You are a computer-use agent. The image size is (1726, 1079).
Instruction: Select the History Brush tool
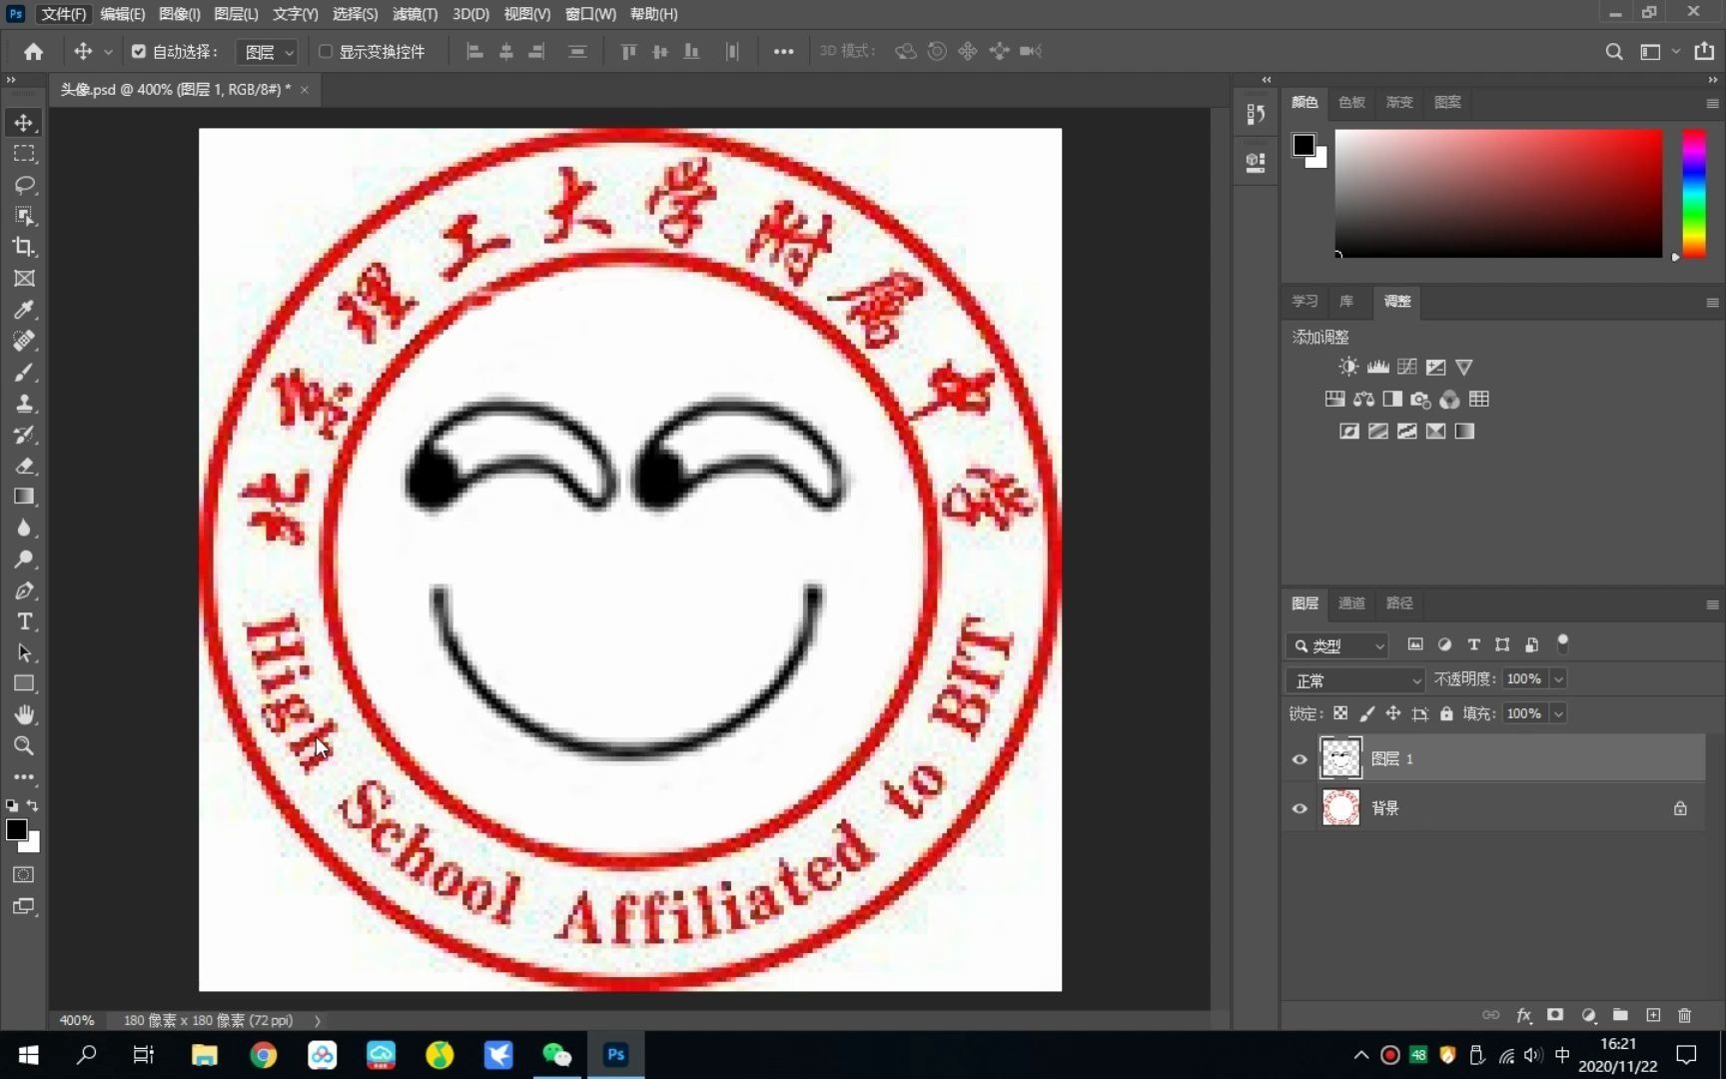tap(24, 435)
